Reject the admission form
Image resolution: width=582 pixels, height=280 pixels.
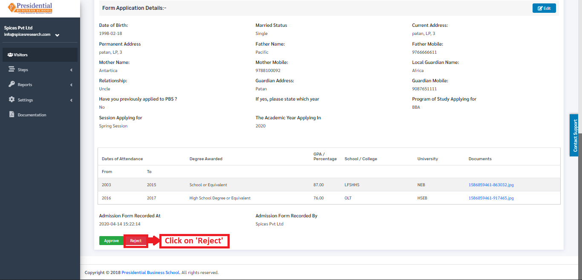(136, 241)
